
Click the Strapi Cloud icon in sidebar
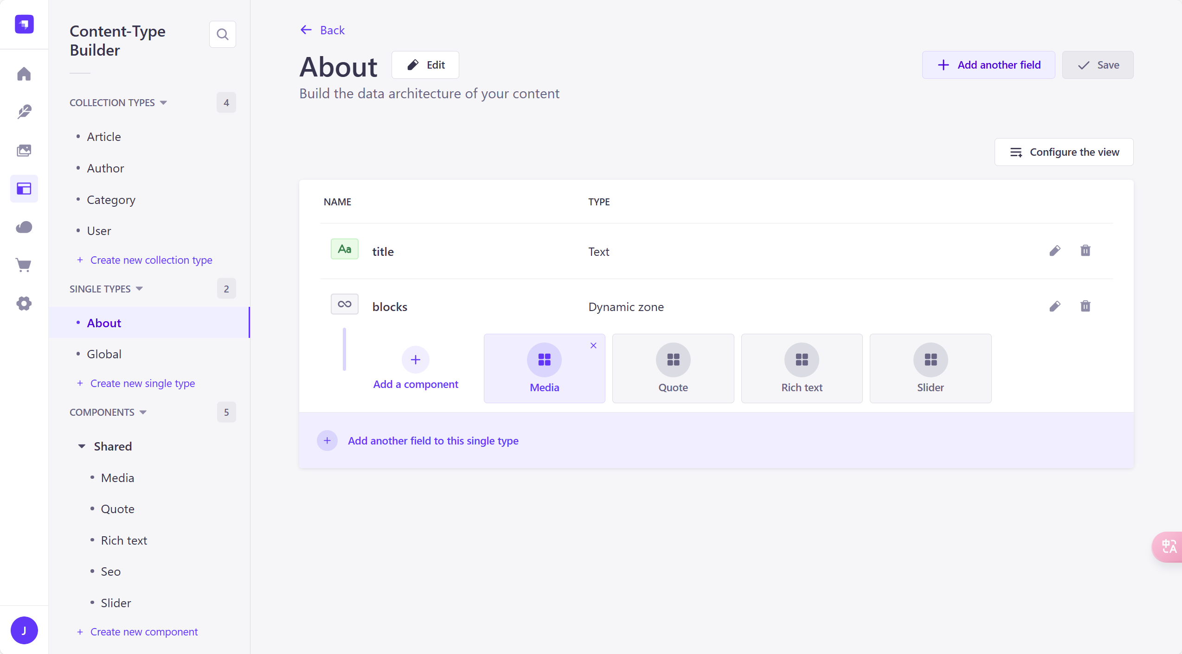24,227
